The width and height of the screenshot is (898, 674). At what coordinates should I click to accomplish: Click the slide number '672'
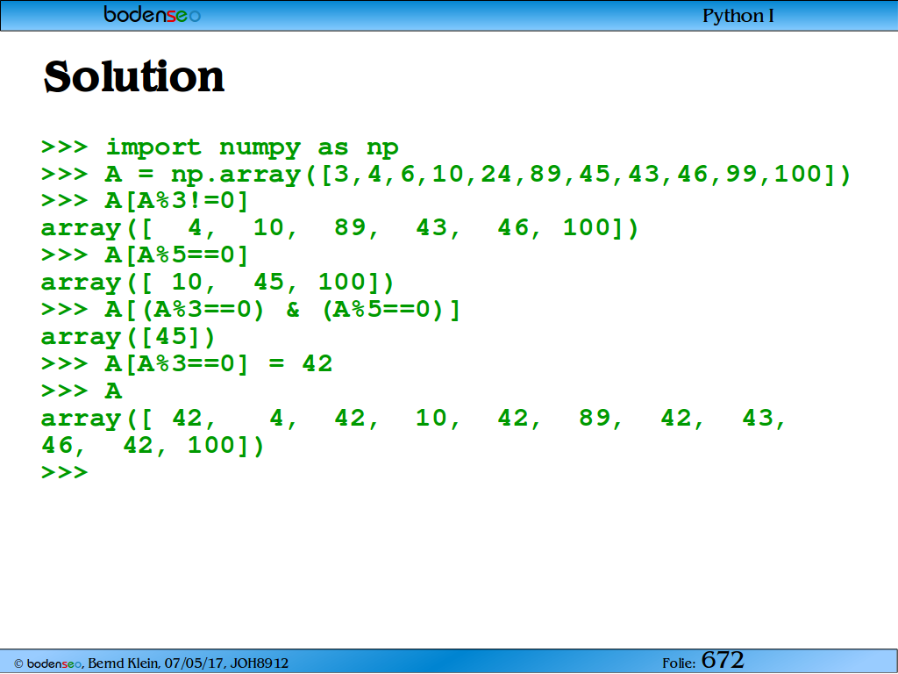click(x=723, y=660)
